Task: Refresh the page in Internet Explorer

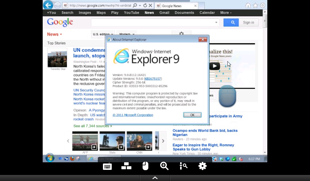Action: [145, 5]
